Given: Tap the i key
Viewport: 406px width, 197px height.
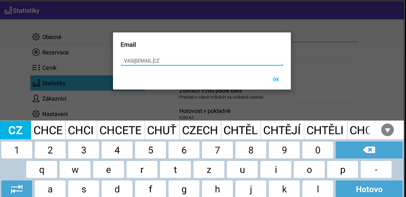Looking at the screenshot, I should [x=276, y=170].
